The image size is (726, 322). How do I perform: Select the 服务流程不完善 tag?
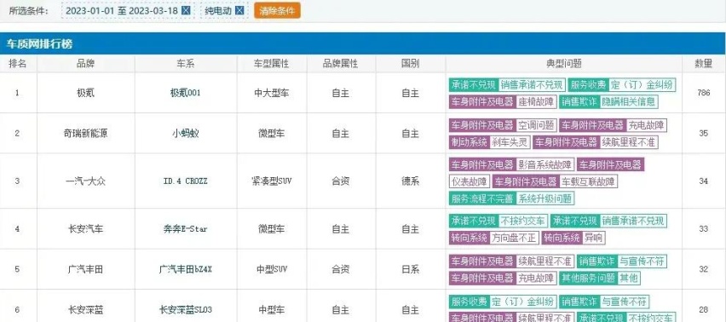[482, 199]
